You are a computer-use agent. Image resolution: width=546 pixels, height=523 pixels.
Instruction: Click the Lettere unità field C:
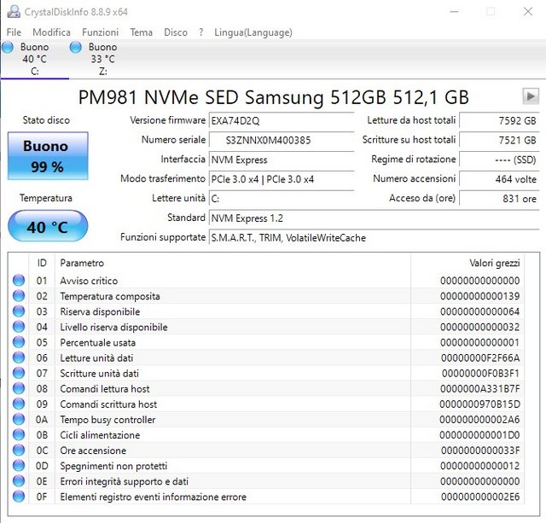[x=282, y=199]
